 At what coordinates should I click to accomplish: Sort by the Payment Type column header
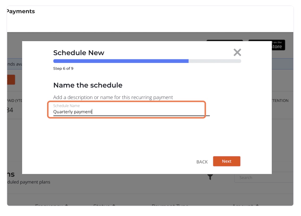tap(170, 205)
